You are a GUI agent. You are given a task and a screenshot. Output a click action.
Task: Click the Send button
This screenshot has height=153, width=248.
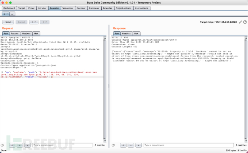coord(8,22)
